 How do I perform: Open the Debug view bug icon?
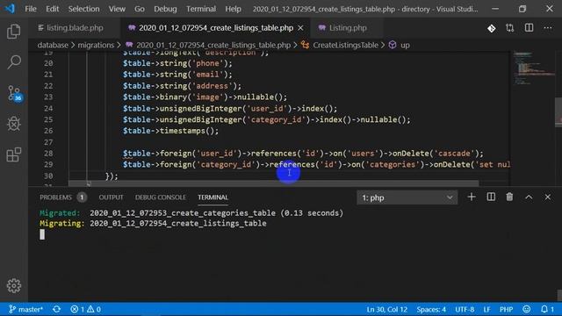pos(14,124)
